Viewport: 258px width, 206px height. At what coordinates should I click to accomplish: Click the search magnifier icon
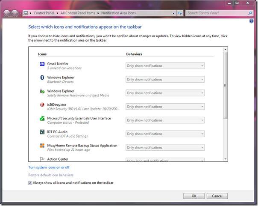pos(250,13)
